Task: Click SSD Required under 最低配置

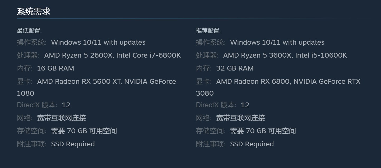Action: [73, 144]
